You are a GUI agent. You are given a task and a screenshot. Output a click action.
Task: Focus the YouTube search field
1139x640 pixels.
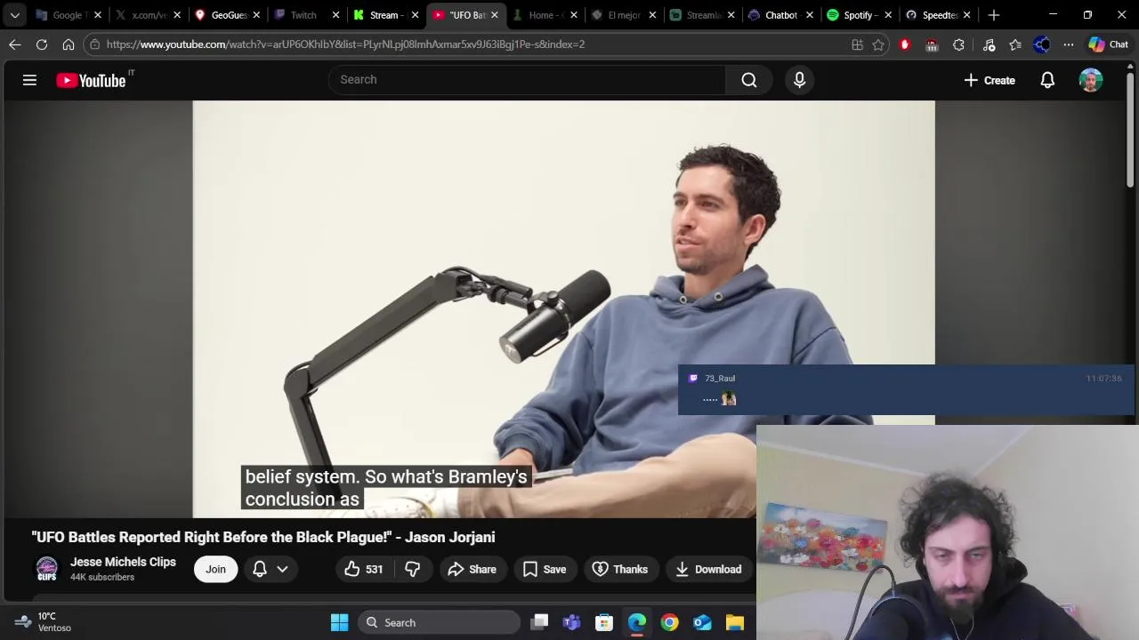click(527, 80)
